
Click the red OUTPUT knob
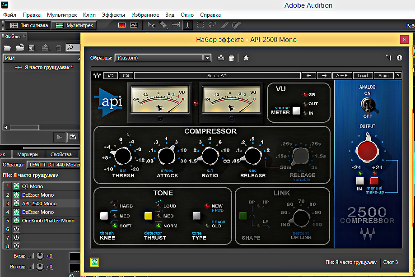(x=368, y=151)
